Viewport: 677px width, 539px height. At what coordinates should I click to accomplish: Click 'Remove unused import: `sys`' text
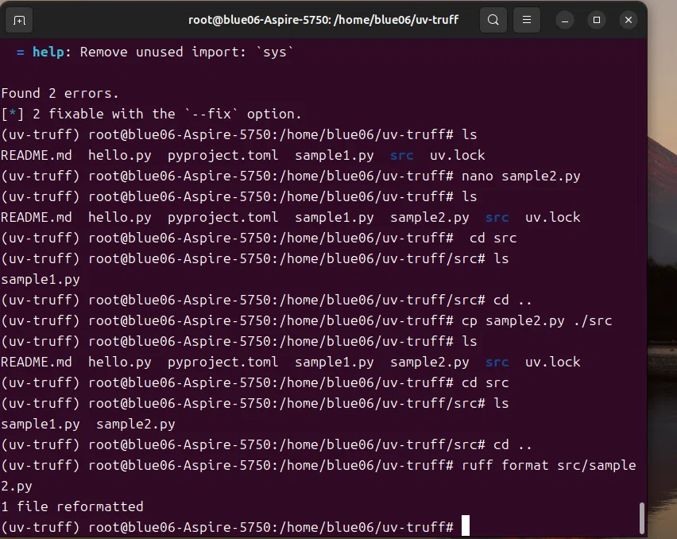pos(187,52)
